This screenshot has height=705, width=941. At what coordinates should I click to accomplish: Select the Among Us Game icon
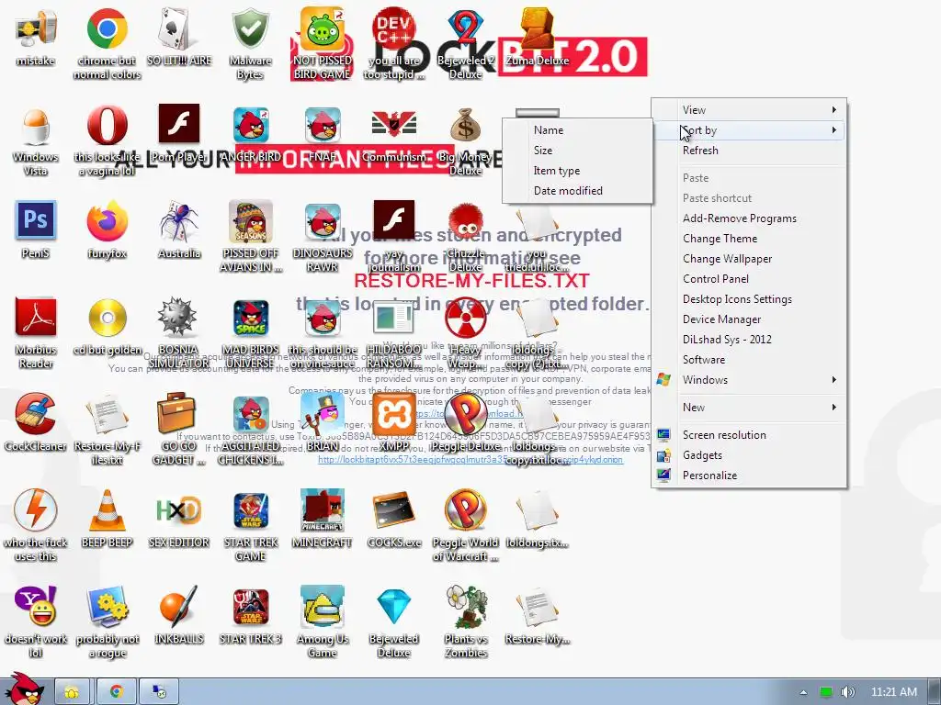pos(323,622)
